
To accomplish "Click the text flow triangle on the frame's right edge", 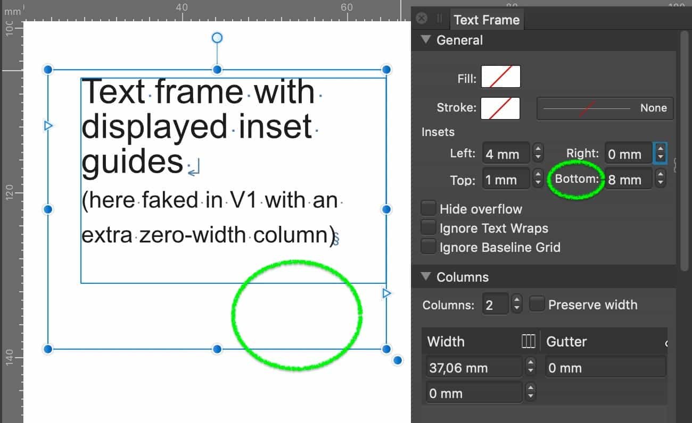I will tap(386, 293).
